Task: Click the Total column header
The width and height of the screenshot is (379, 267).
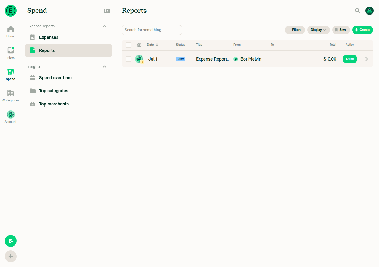Action: (x=333, y=45)
